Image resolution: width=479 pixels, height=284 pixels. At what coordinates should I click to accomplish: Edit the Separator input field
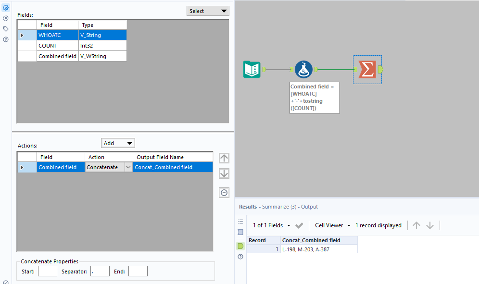(100, 271)
